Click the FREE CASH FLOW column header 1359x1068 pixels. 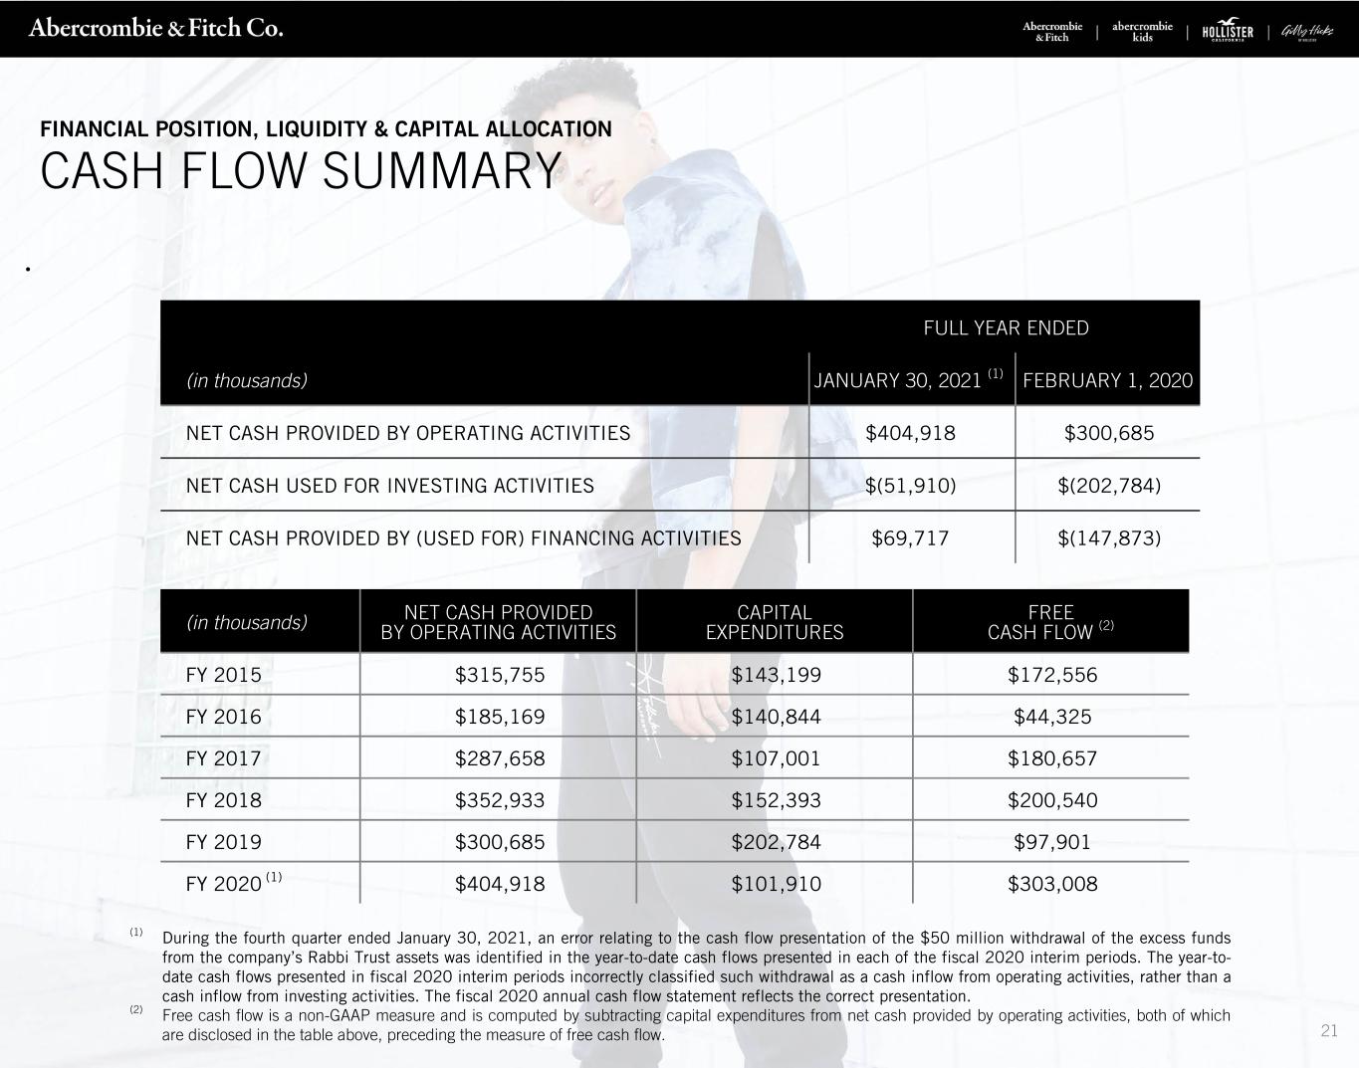1050,622
